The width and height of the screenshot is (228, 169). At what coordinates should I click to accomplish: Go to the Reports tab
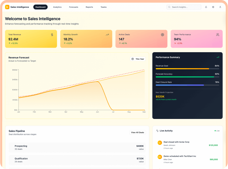pyautogui.click(x=89, y=7)
